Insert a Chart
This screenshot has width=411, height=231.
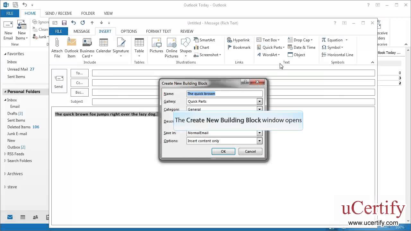(x=201, y=47)
